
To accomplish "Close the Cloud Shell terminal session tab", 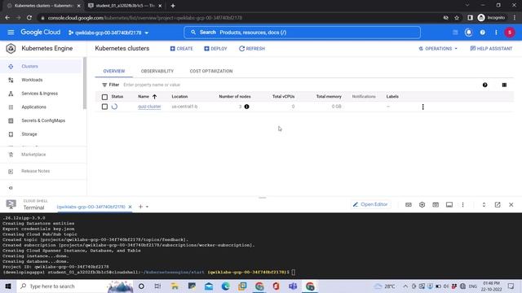I will pos(130,207).
